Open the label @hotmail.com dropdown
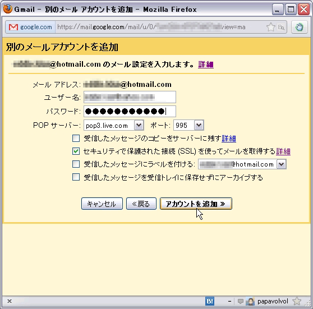The image size is (313, 309). [242, 164]
